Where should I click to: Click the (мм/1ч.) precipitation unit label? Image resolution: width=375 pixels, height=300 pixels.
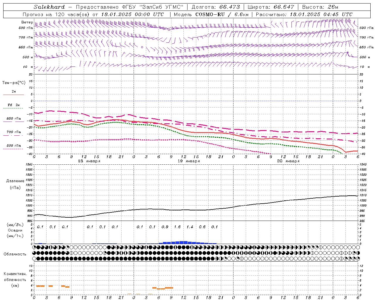tap(15, 236)
